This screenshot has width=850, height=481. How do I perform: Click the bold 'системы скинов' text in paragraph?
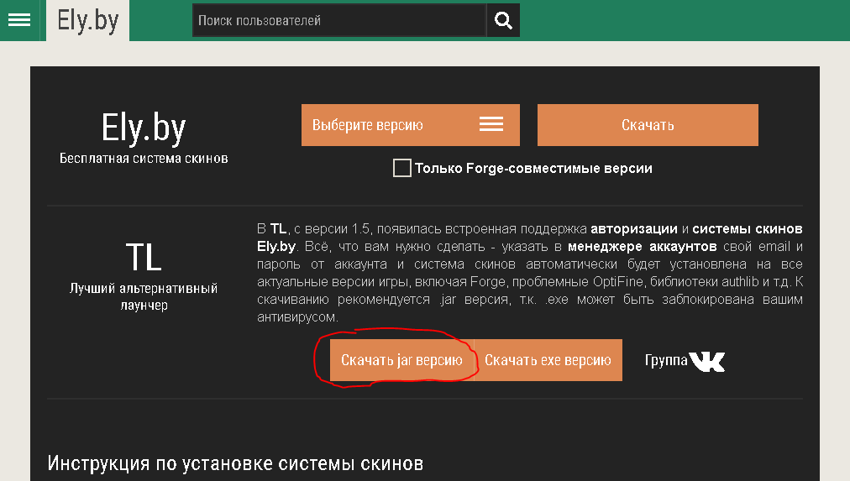point(748,229)
